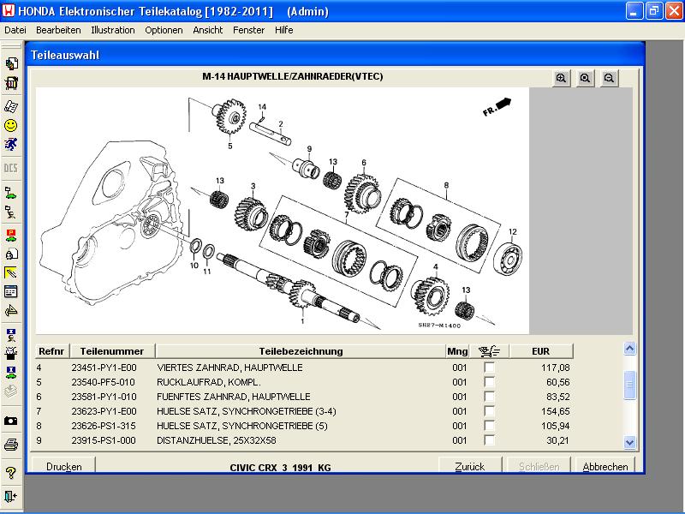685x514 pixels.
Task: Mark the DISTANZHUELSE 25X32X58 checkbox
Action: [489, 440]
